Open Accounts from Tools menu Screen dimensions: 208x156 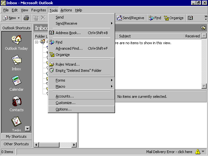pos(81,96)
